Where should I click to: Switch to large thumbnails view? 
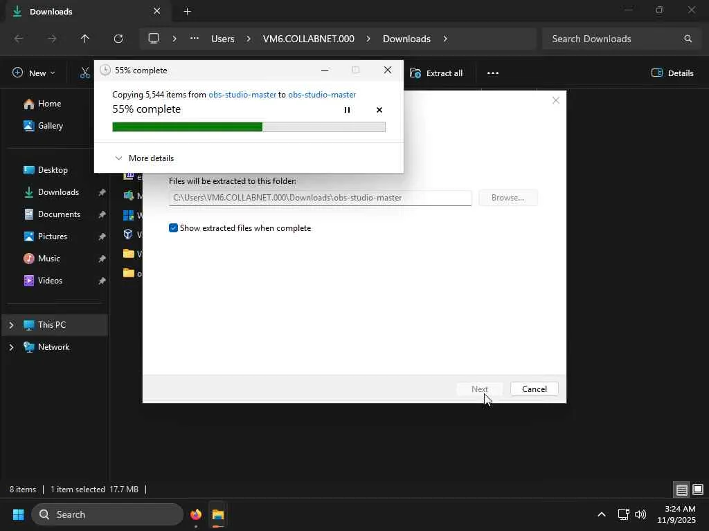point(698,490)
